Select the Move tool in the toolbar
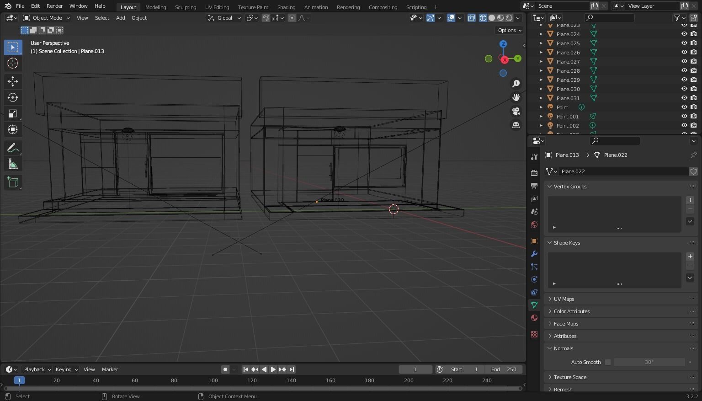The height and width of the screenshot is (401, 702). [12, 81]
